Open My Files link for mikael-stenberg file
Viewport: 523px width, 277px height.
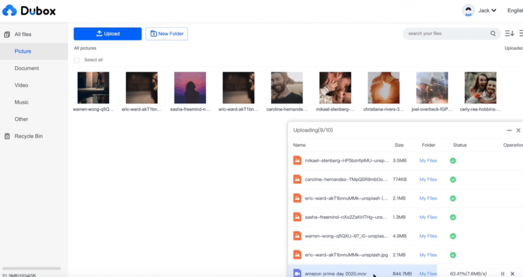tap(428, 161)
